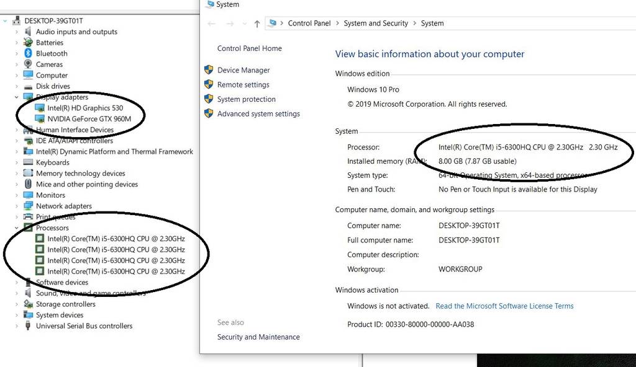Click the Bluetooth category icon

click(28, 53)
